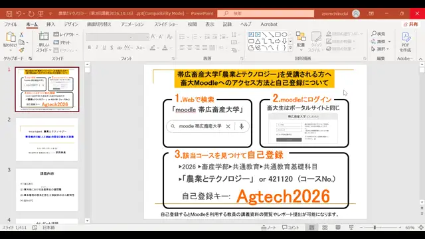Screen dimensions: 425x239
Task: Open Customize Quick Access Toolbar dropdown
Action: pos(50,13)
